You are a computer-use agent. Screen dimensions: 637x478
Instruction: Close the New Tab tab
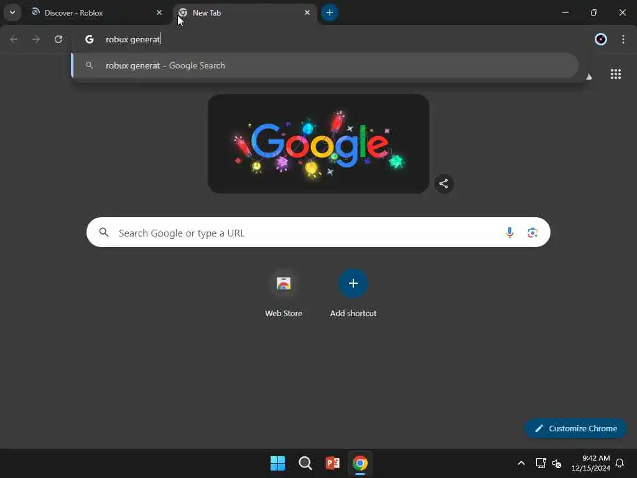[307, 12]
